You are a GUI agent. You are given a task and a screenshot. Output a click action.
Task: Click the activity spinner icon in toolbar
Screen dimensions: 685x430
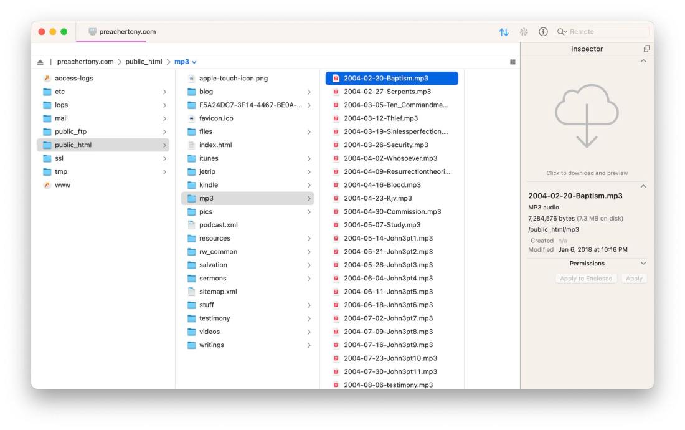(524, 32)
